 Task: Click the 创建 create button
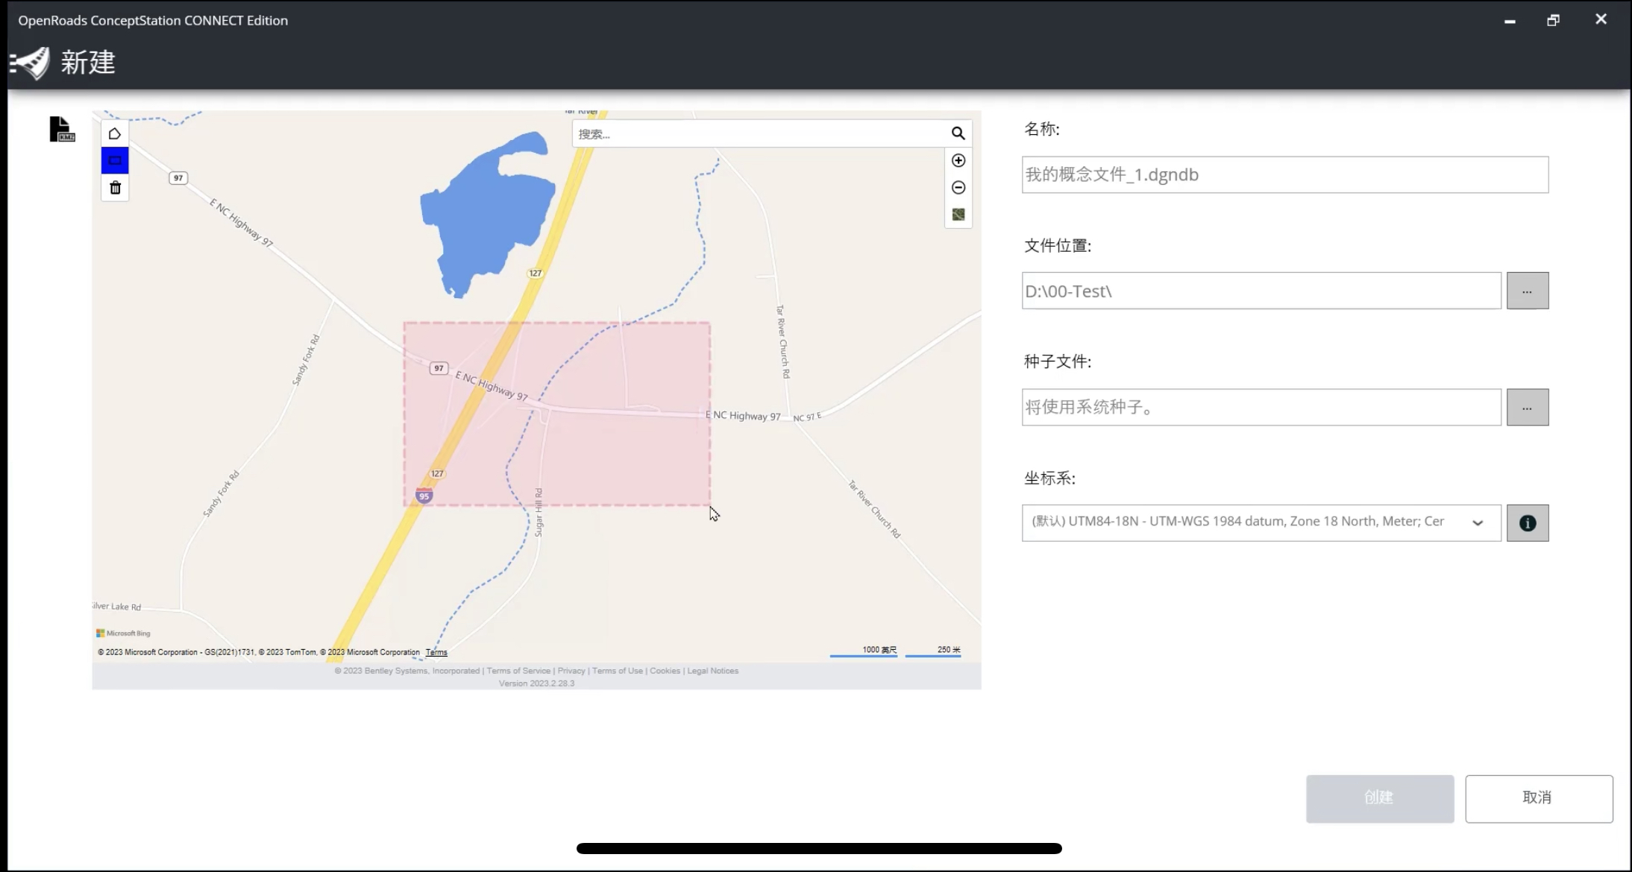point(1378,797)
